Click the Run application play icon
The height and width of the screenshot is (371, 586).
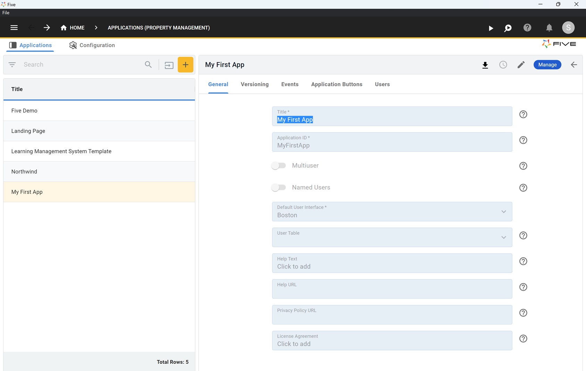coord(491,28)
